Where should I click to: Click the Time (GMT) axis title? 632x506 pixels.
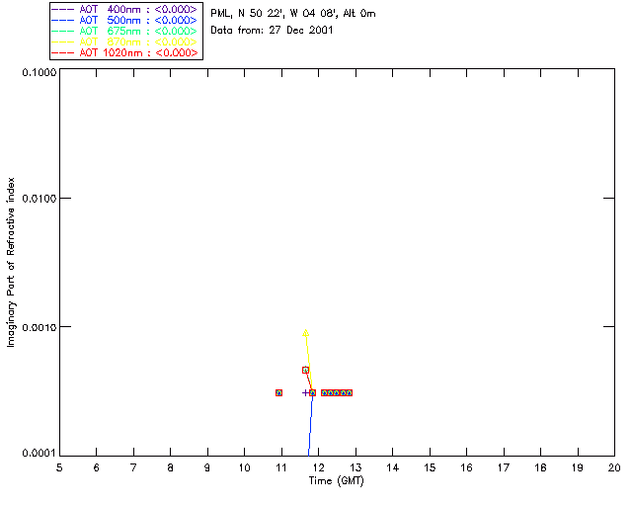(x=337, y=481)
